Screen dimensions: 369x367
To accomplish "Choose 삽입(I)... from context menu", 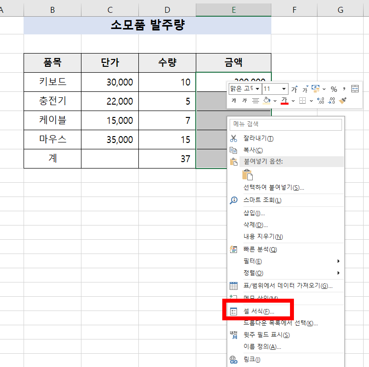I will pyautogui.click(x=286, y=213).
